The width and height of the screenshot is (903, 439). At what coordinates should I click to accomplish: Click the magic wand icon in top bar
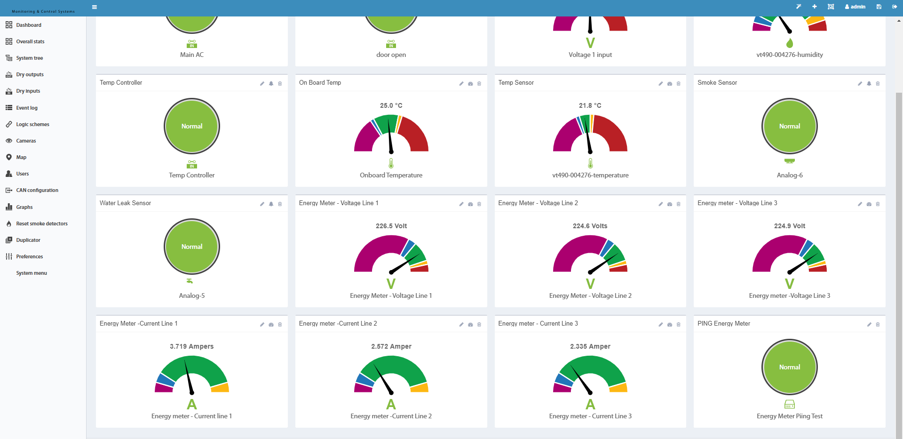pos(799,7)
